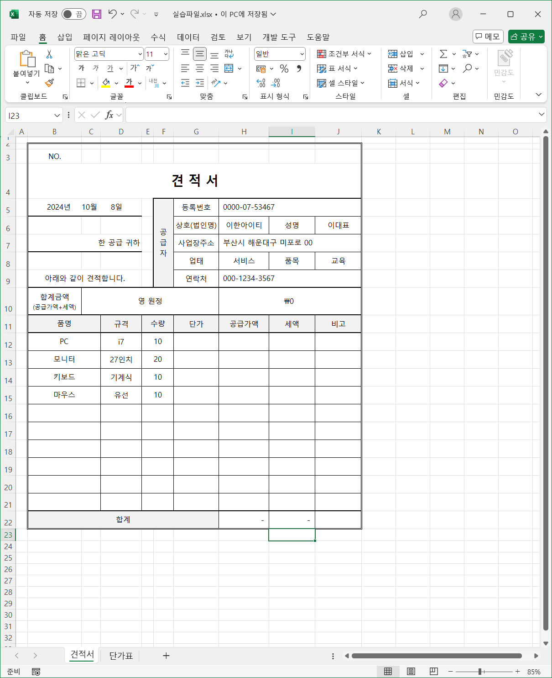Decrease font size with smaller 가 icon

[150, 68]
